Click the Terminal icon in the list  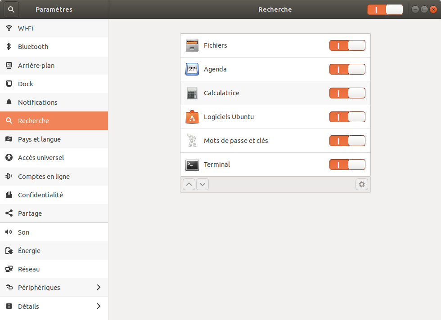pyautogui.click(x=192, y=164)
